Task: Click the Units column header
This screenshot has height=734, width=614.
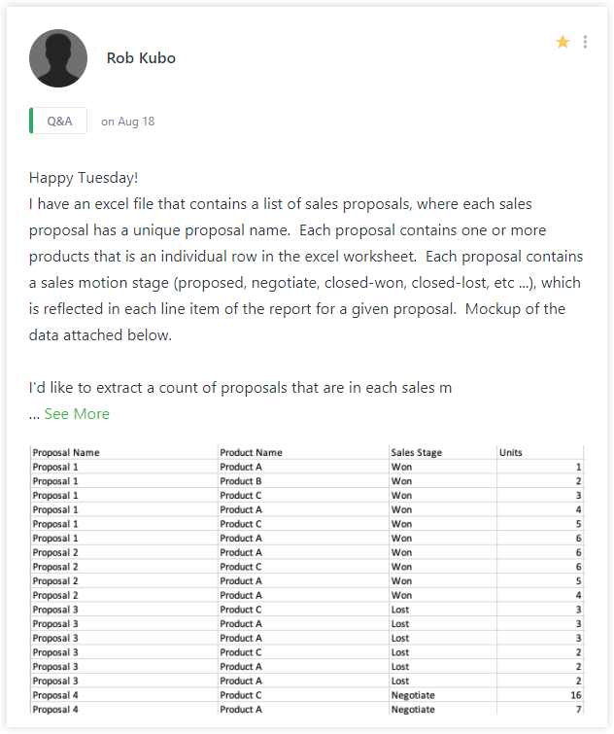Action: tap(510, 453)
